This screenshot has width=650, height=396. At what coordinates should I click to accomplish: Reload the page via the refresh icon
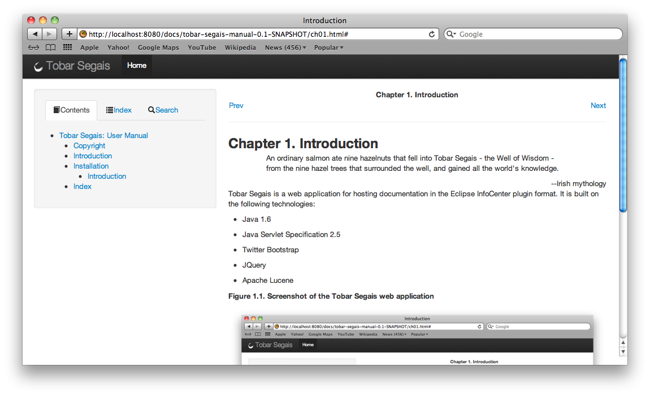pyautogui.click(x=431, y=34)
